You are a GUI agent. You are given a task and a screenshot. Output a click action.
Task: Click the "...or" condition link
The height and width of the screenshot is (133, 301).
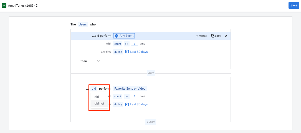[x=97, y=61]
